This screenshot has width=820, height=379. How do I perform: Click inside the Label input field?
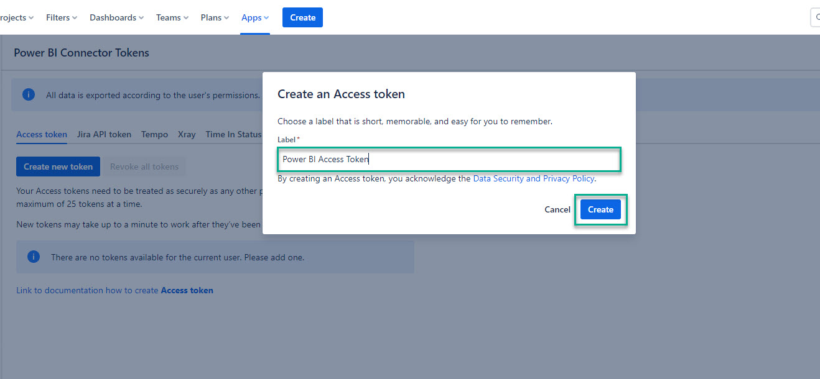tap(449, 160)
